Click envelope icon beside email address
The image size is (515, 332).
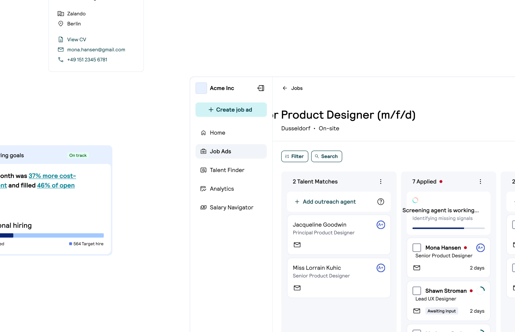pyautogui.click(x=61, y=50)
